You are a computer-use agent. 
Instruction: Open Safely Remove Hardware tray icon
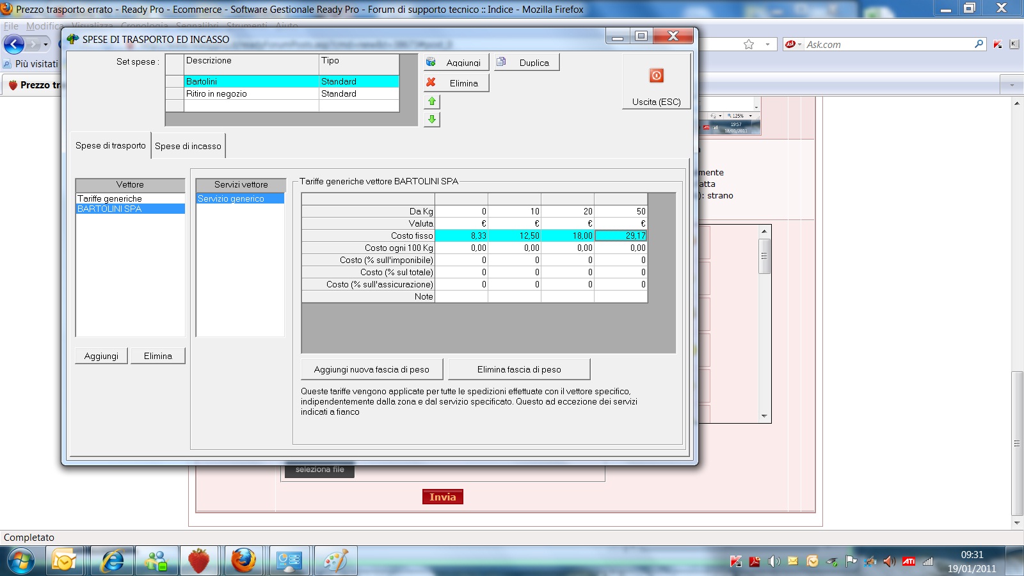coord(832,561)
